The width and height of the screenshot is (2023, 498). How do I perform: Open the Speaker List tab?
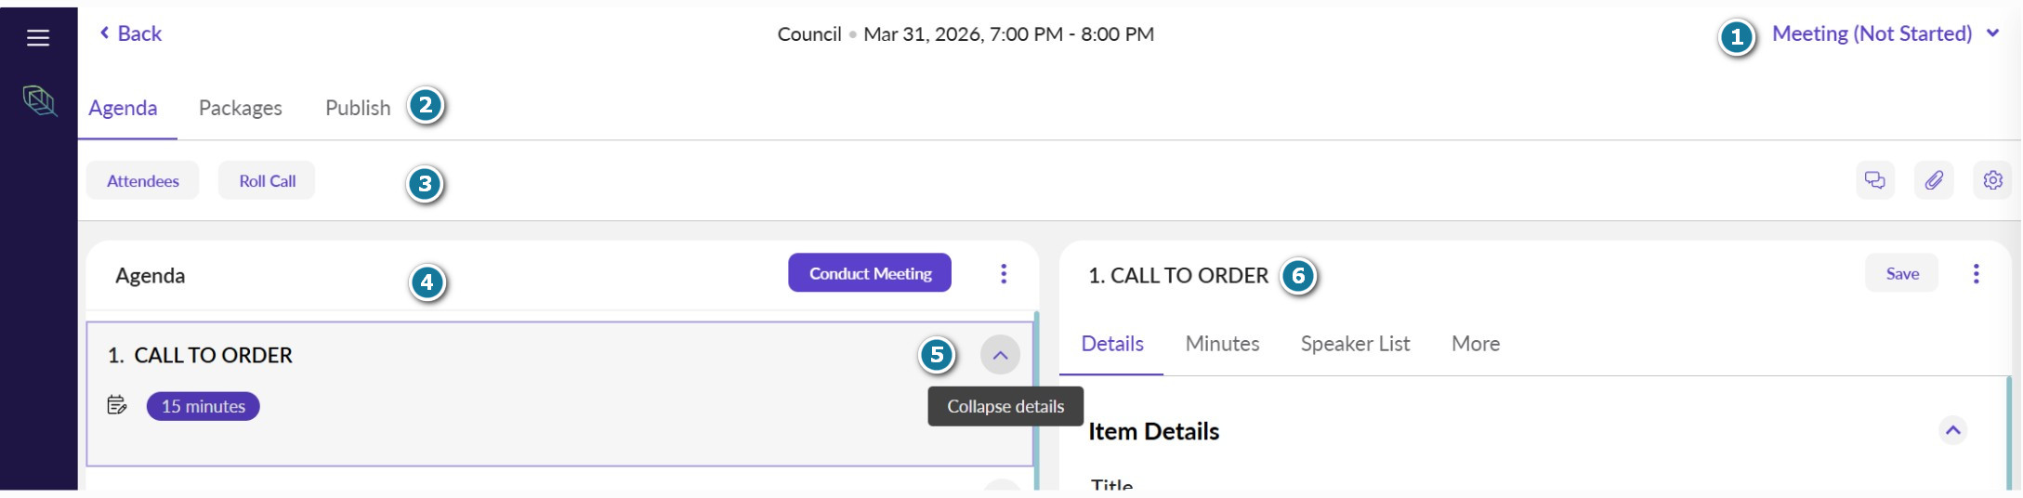tap(1355, 344)
